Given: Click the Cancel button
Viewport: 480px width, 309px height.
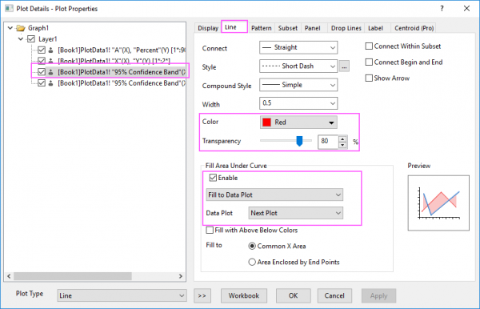Looking at the screenshot, I should (x=334, y=295).
